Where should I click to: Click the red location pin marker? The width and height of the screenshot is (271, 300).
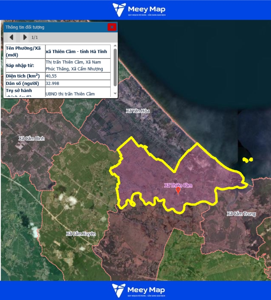[178, 190]
